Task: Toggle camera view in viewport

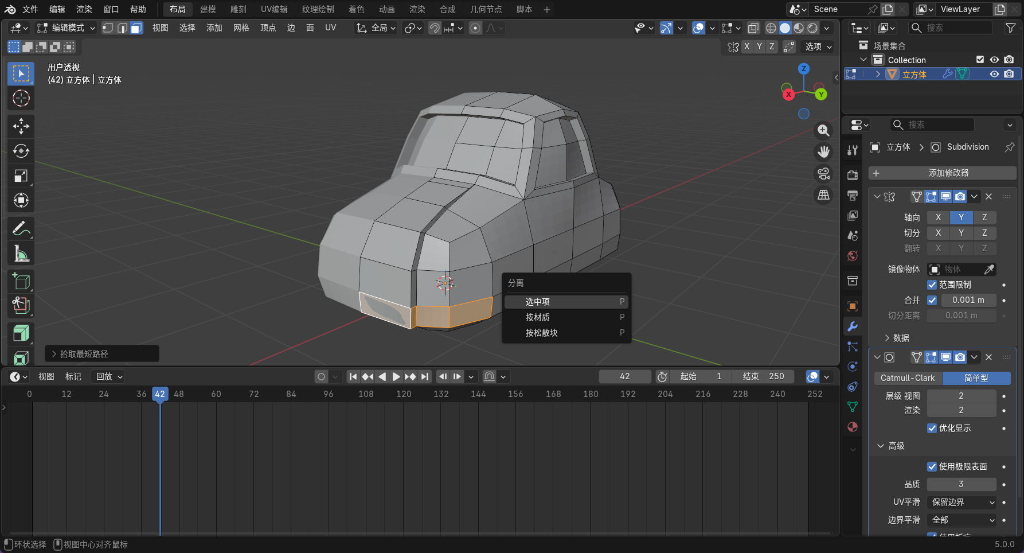Action: 823,173
